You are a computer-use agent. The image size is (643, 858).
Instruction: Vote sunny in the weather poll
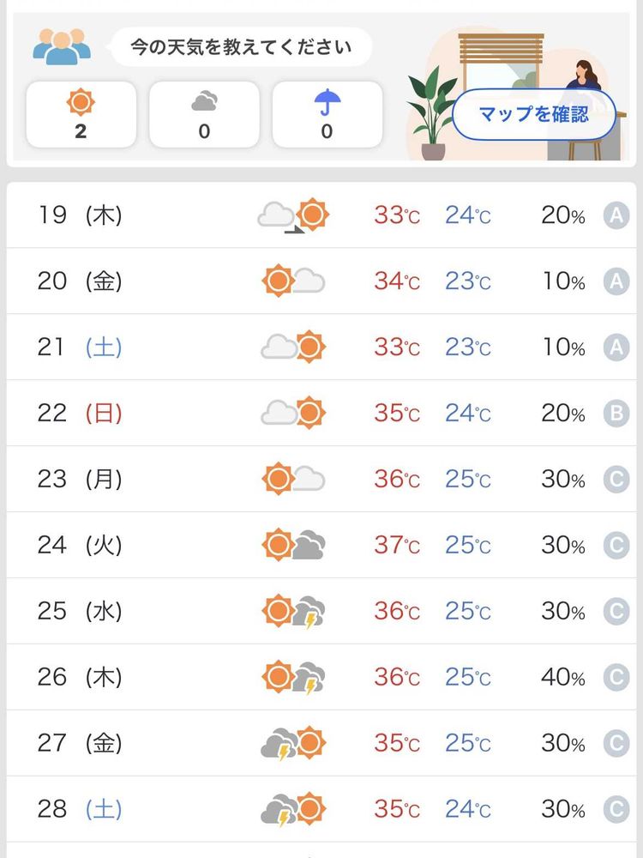[x=81, y=114]
